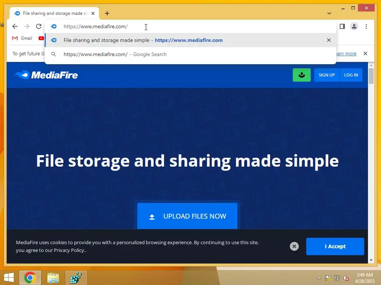This screenshot has height=285, width=381.
Task: Click the taskbar clock showing 2:49 AM
Action: pos(365,278)
